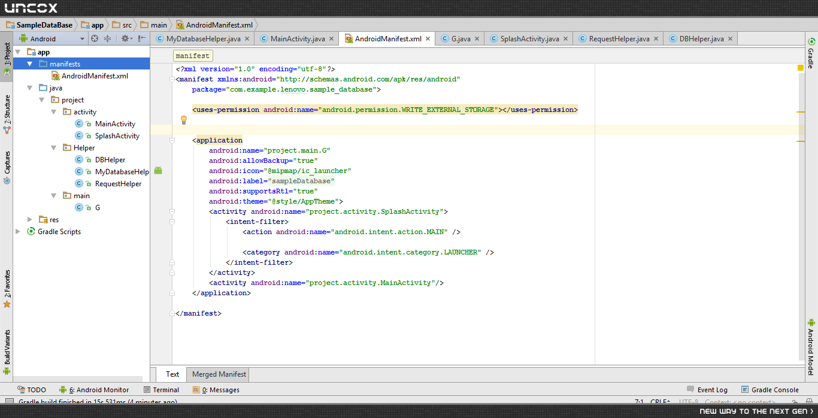Open the Android Monitor tool window
This screenshot has width=818, height=418.
(94, 390)
